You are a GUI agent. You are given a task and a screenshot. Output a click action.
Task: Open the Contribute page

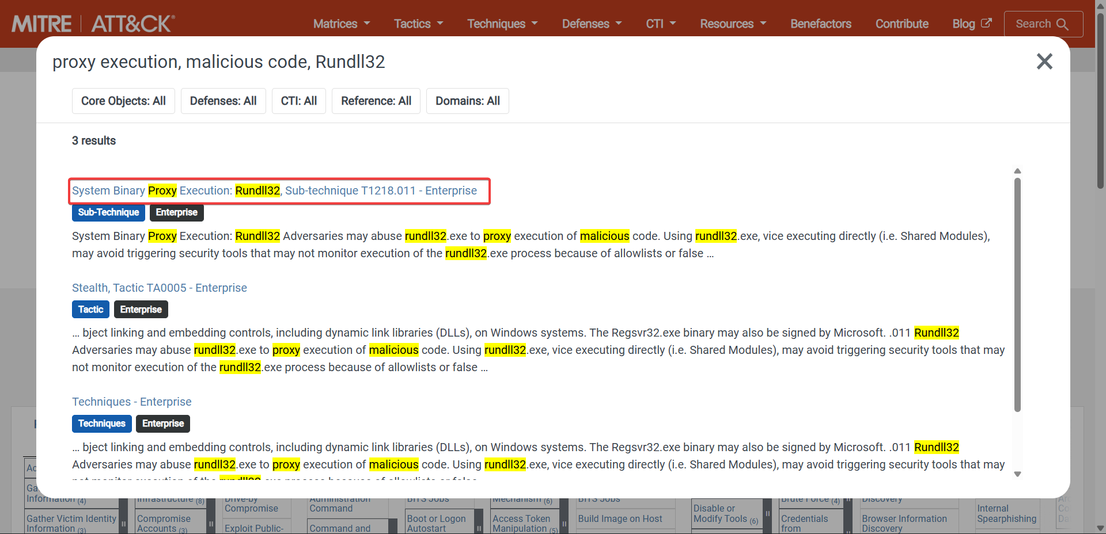pyautogui.click(x=902, y=24)
